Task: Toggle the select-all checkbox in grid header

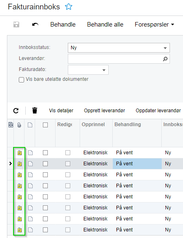Action: point(45,125)
